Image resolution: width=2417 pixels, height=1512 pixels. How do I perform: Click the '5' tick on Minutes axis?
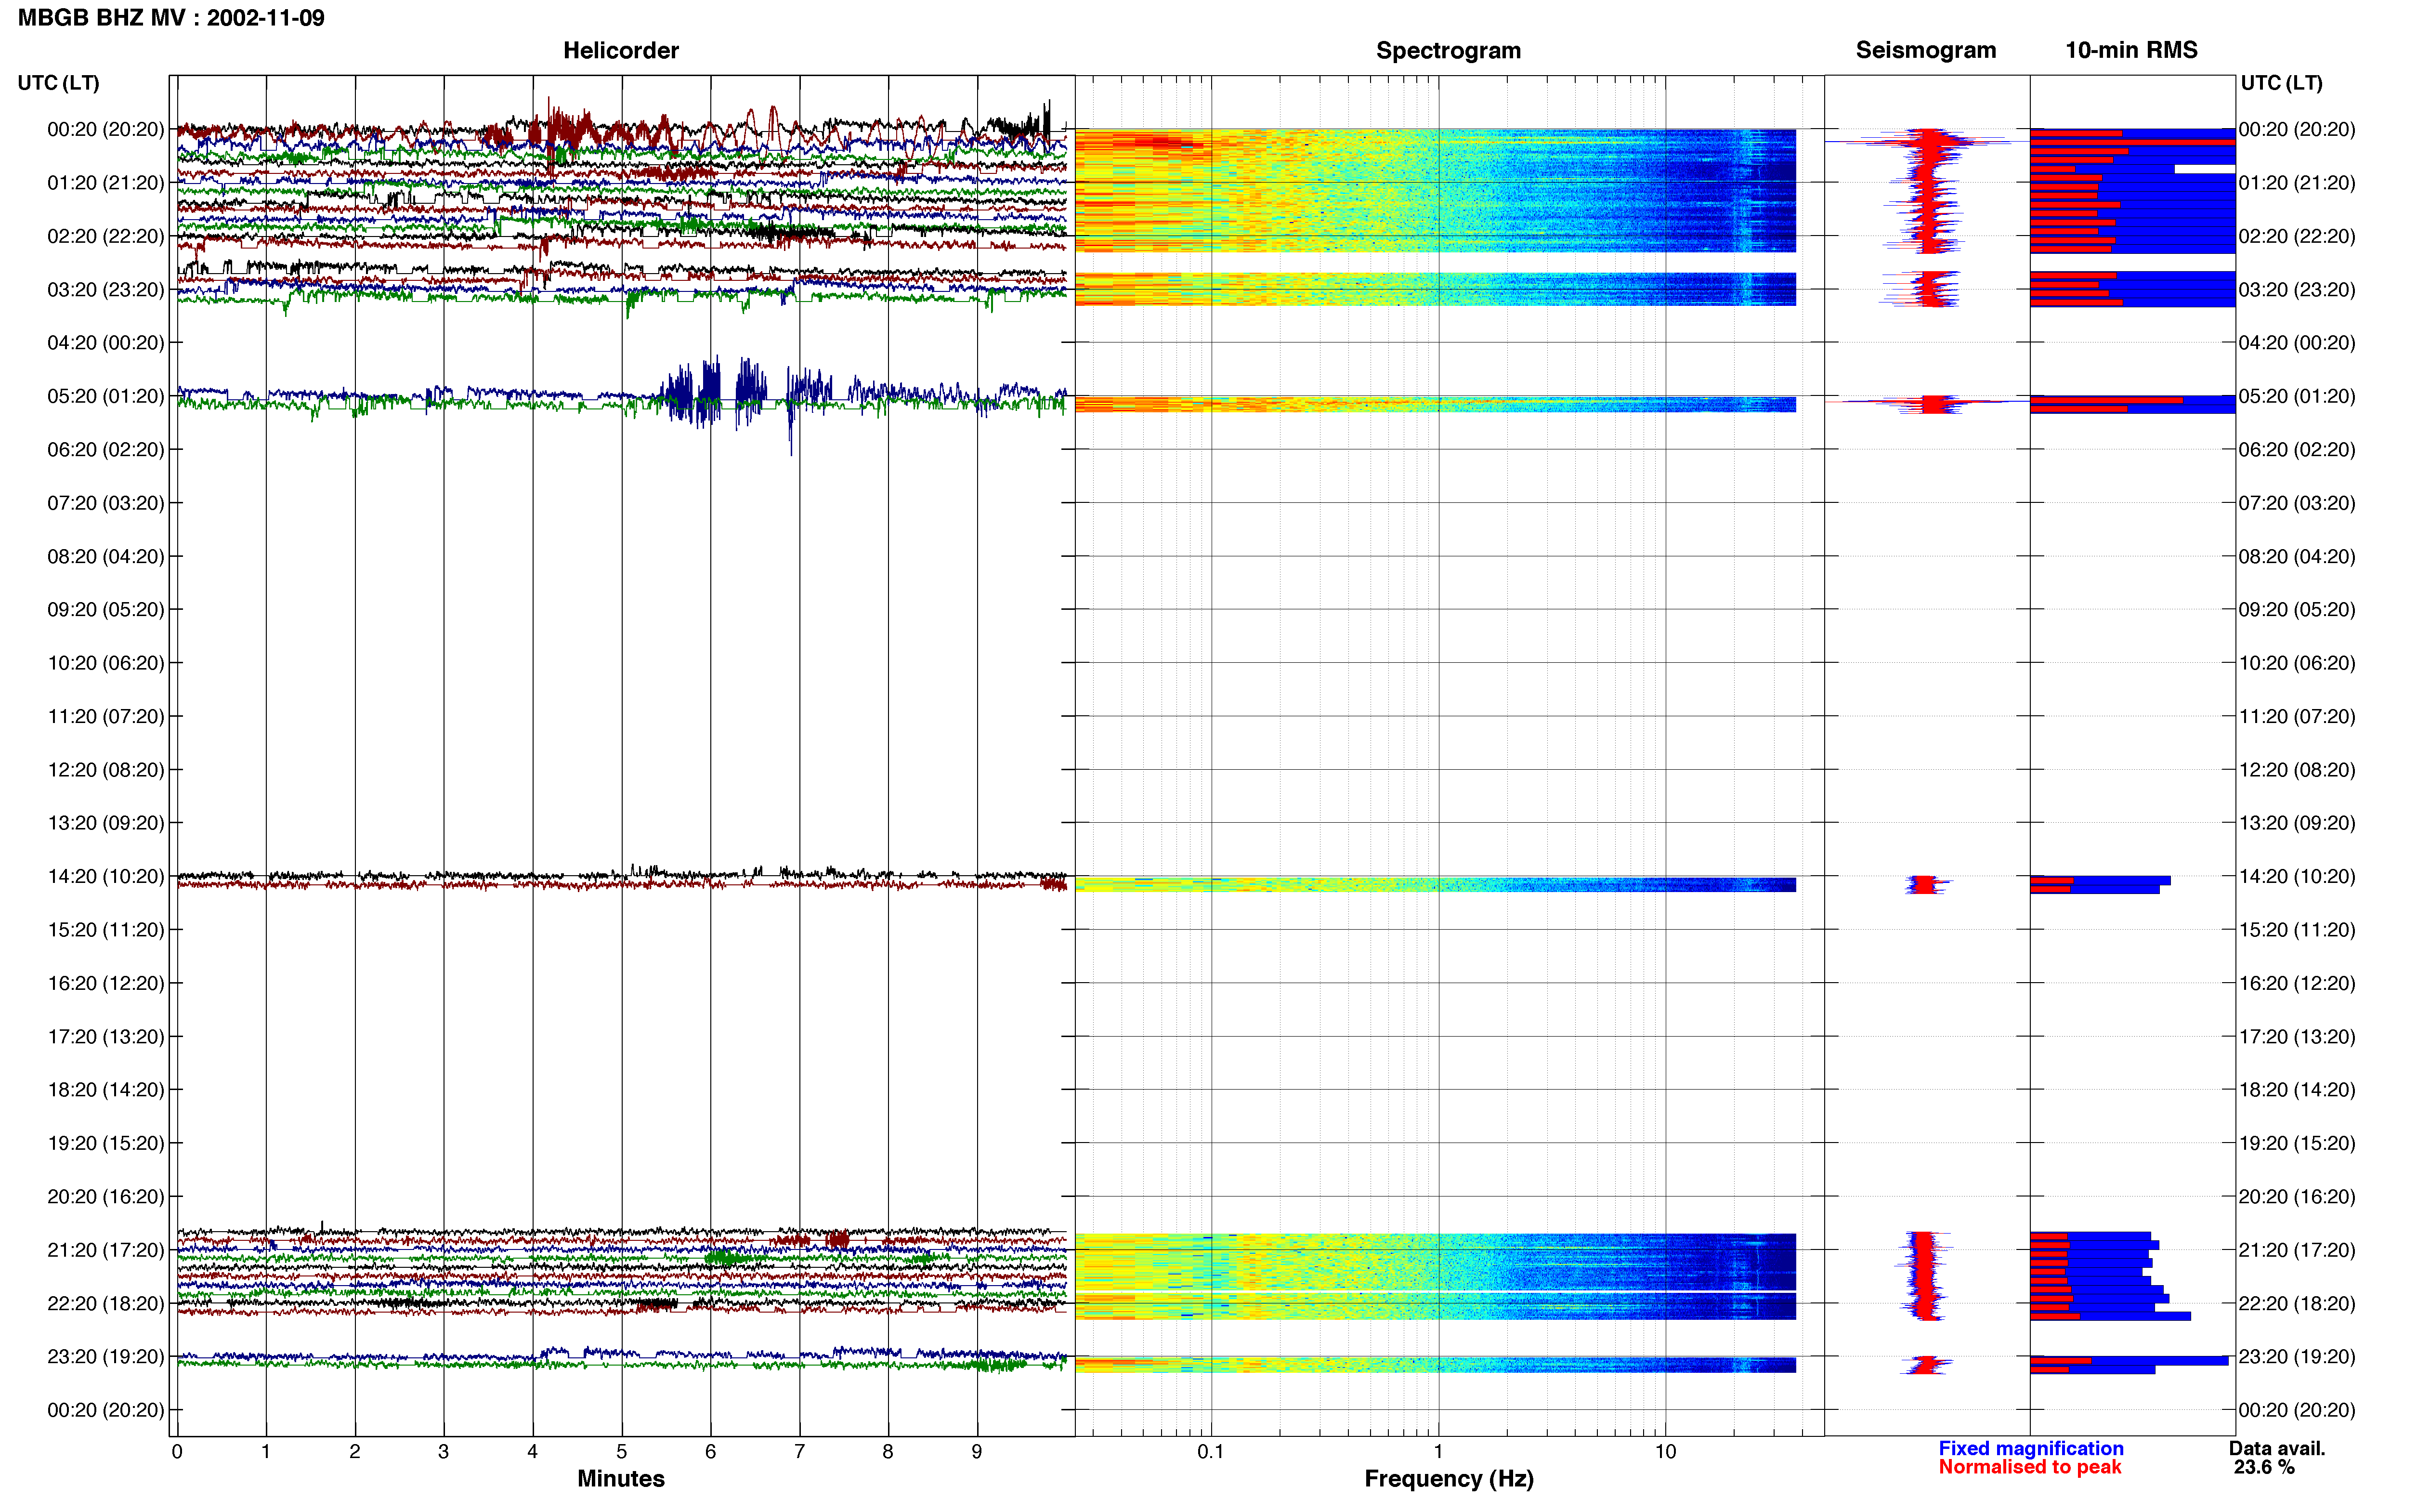coord(622,1451)
